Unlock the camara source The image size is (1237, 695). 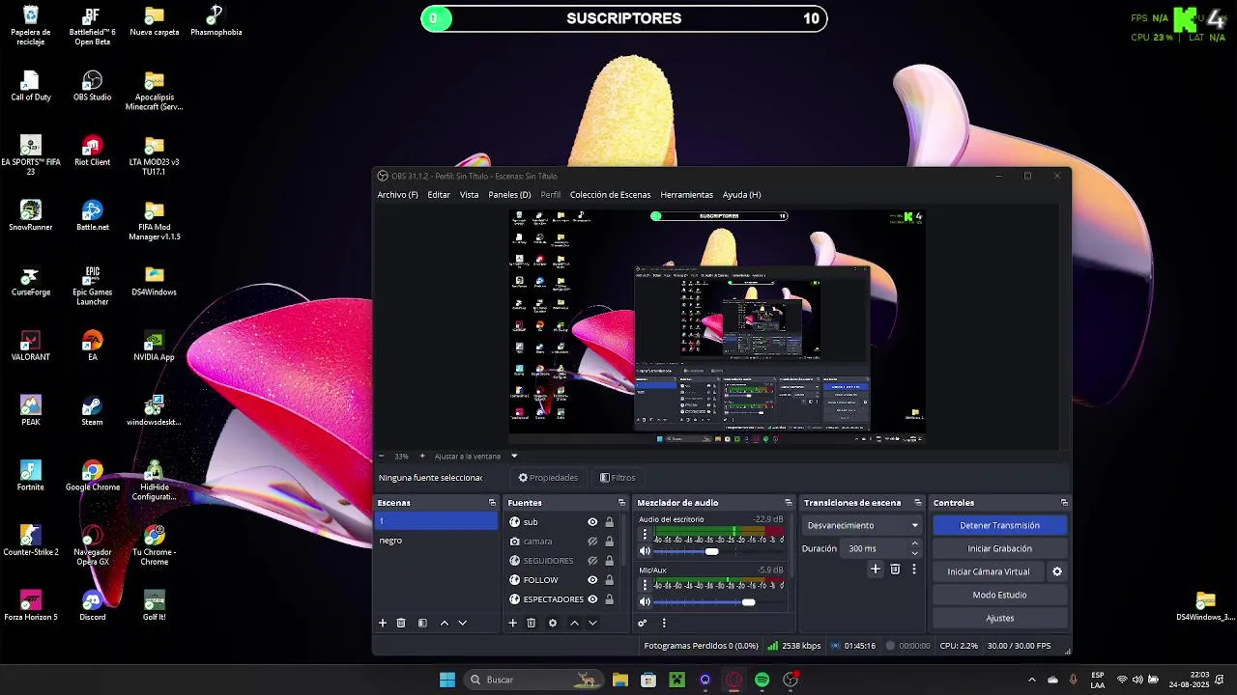click(609, 542)
